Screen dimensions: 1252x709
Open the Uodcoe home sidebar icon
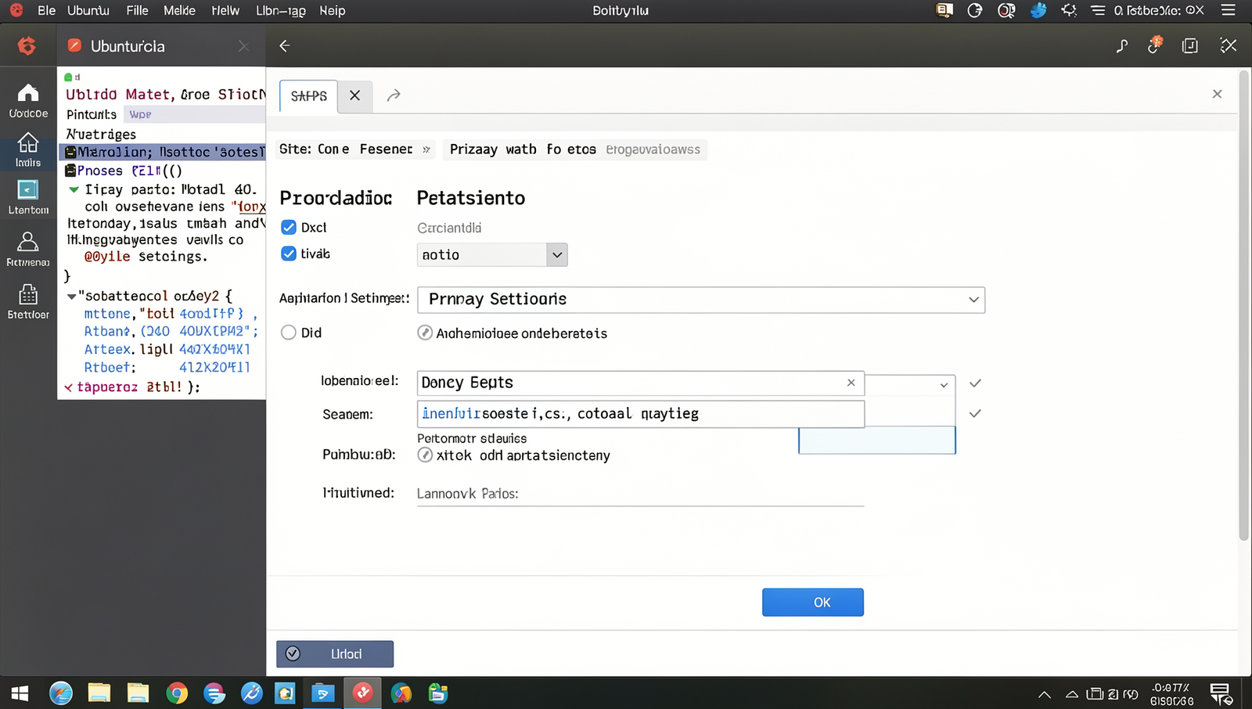coord(28,101)
